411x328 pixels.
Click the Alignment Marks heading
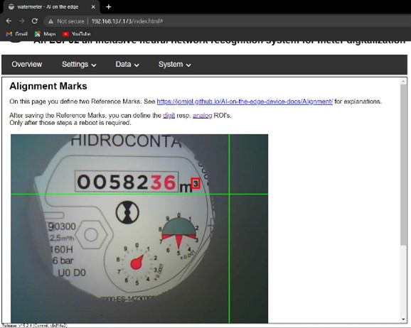[48, 86]
